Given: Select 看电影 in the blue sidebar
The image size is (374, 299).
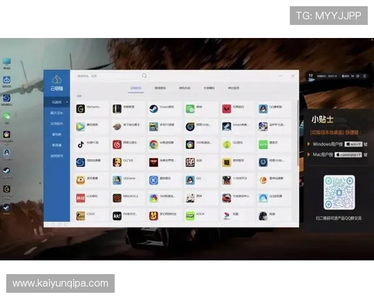Looking at the screenshot, I should (57, 135).
